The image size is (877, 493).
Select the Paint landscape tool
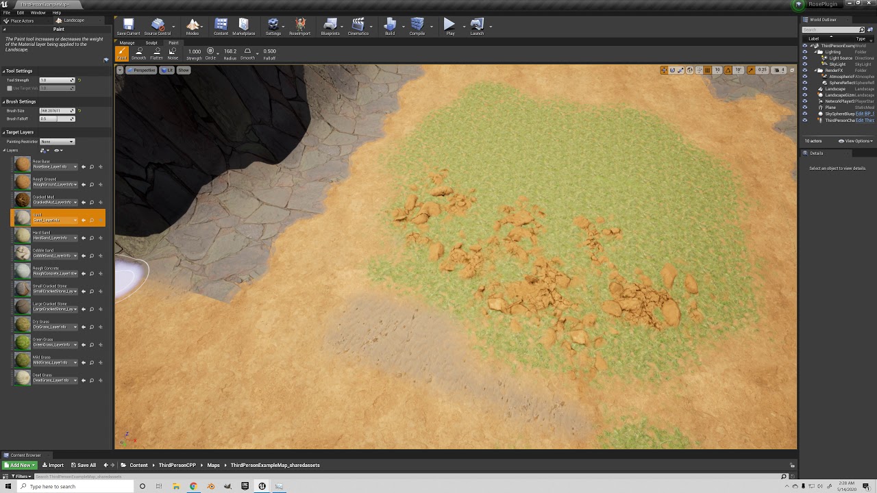122,53
